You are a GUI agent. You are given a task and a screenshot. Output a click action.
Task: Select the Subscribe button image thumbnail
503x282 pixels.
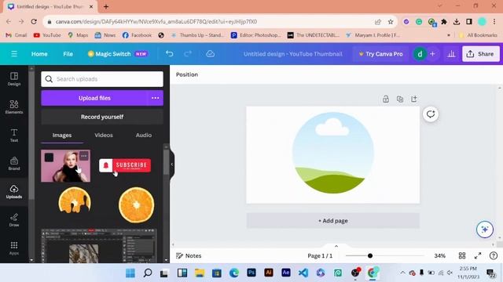pos(125,165)
